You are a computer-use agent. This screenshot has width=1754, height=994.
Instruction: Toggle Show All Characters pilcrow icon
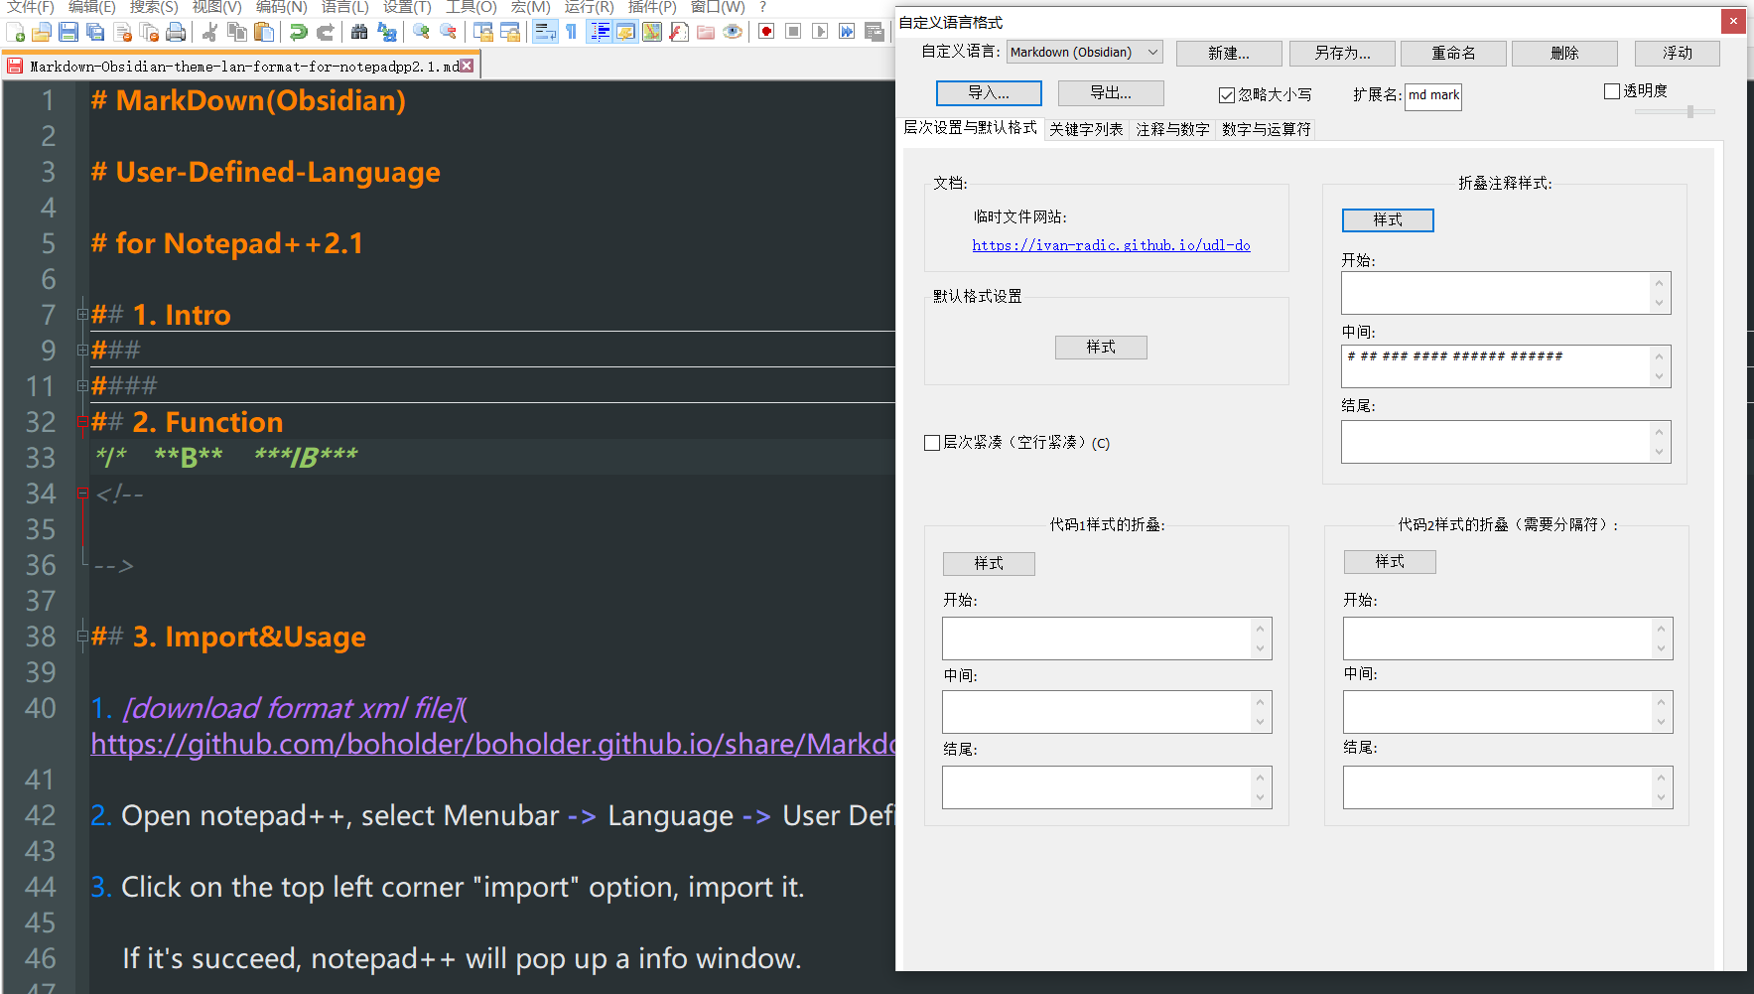[x=572, y=32]
